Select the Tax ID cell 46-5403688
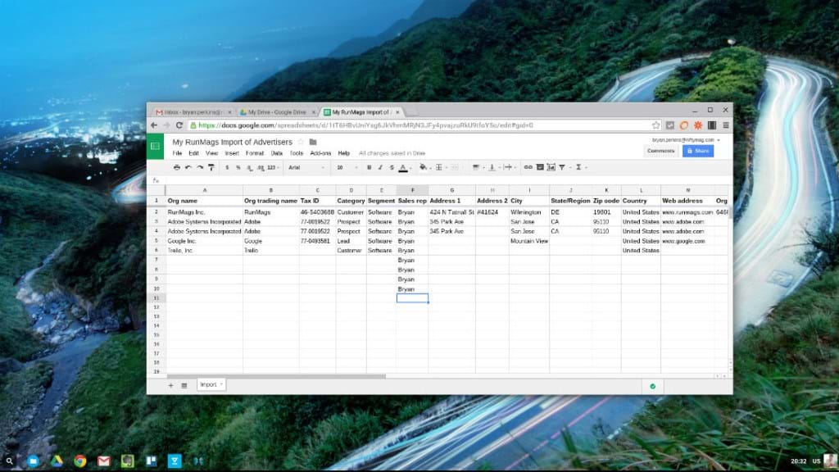 click(317, 212)
